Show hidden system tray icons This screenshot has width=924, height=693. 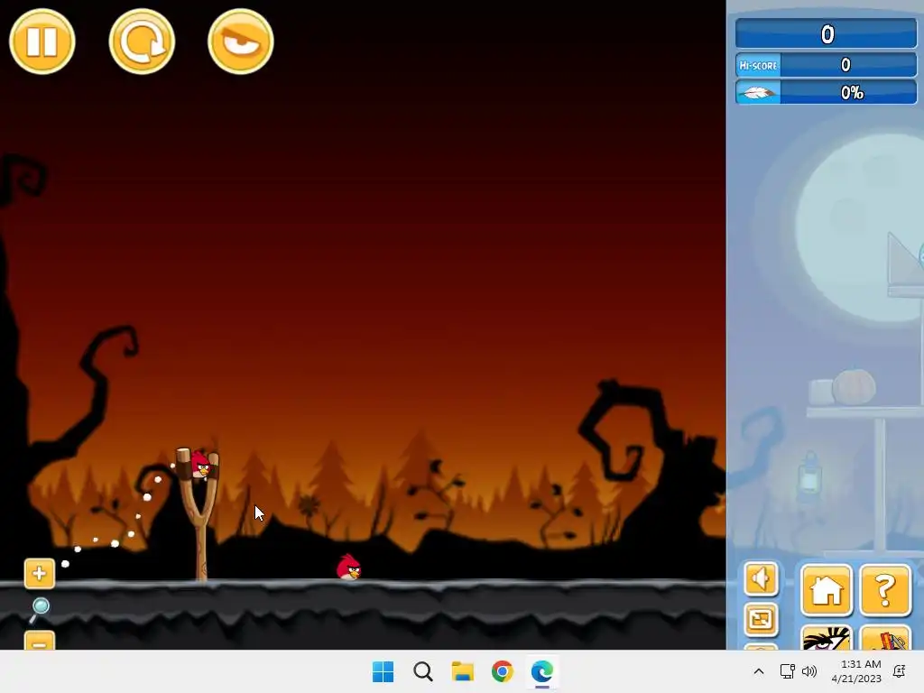pyautogui.click(x=758, y=671)
